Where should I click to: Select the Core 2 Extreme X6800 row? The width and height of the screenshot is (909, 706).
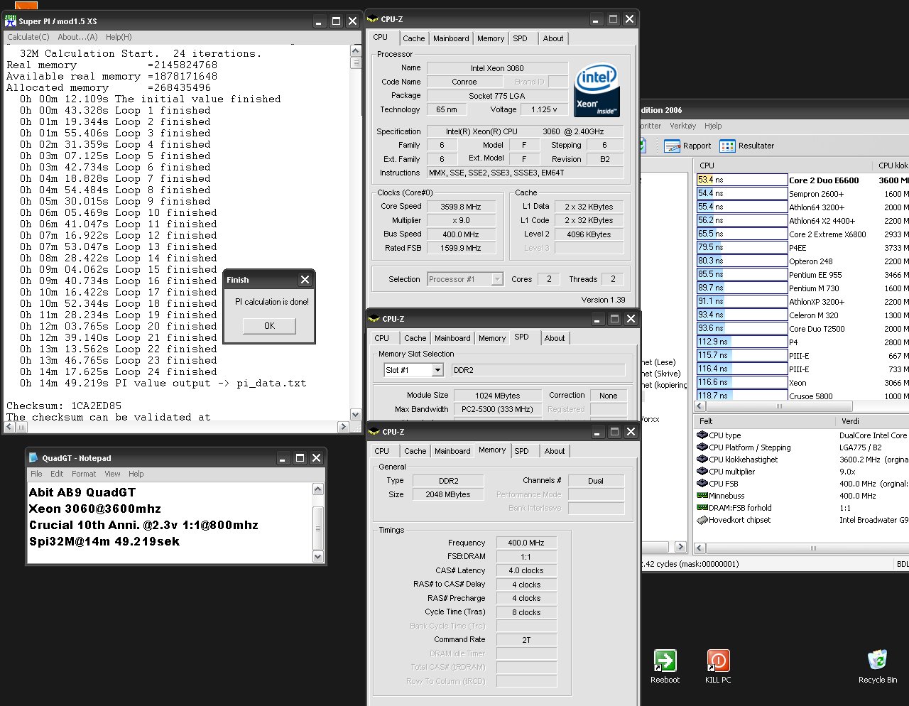click(x=802, y=234)
